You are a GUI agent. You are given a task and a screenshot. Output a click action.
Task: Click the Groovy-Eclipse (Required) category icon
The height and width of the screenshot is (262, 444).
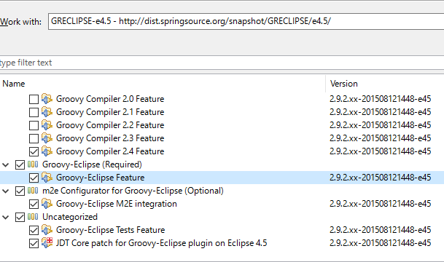[x=33, y=164]
